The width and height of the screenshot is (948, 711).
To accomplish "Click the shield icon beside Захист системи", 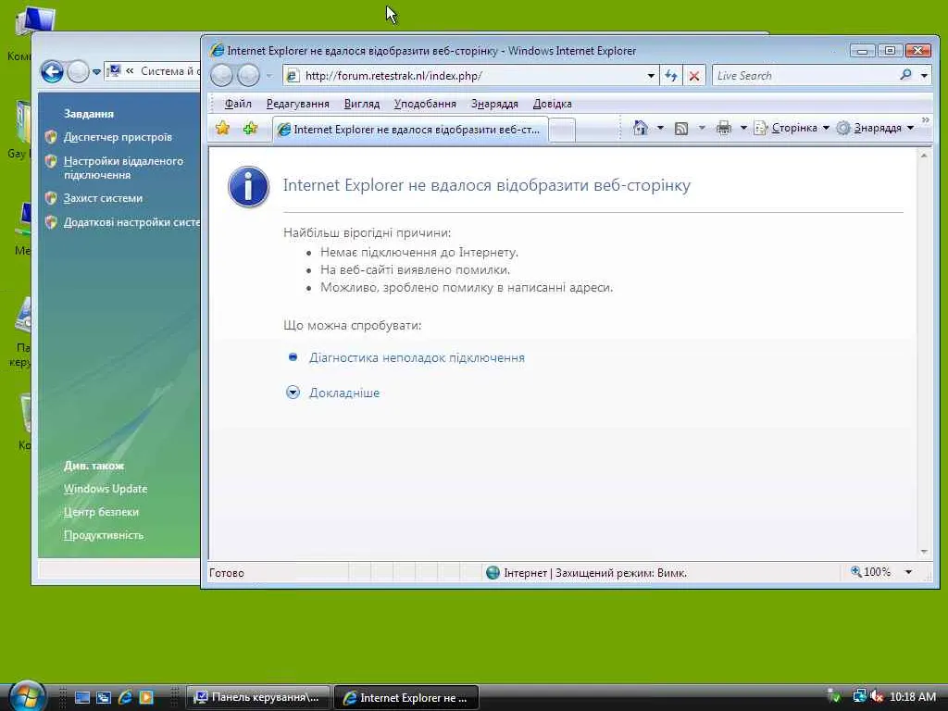I will pos(51,198).
